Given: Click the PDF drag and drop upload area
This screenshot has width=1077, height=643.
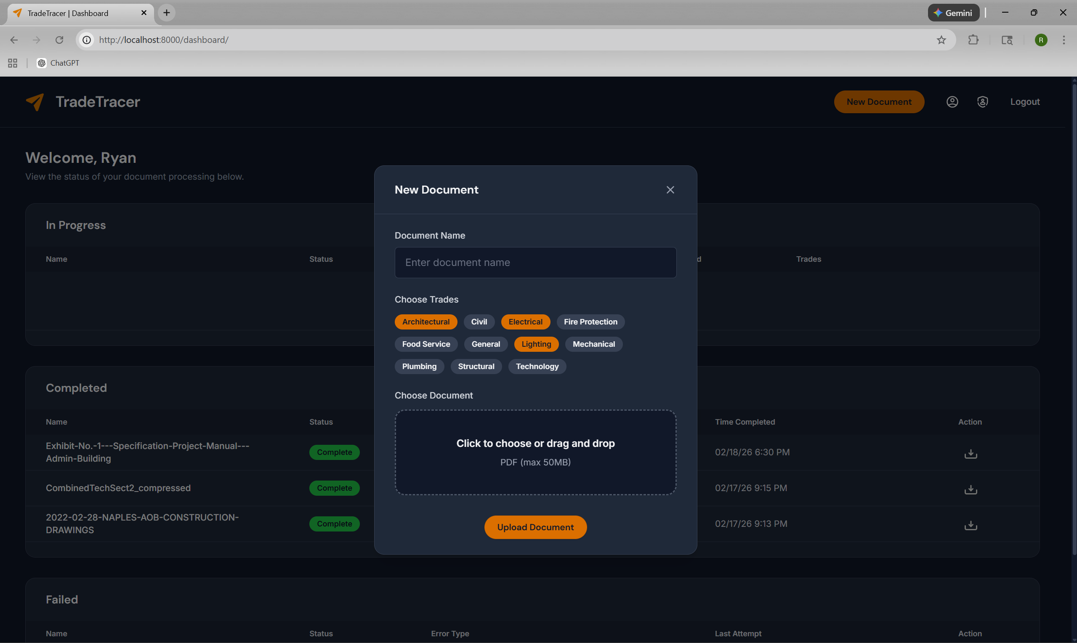Looking at the screenshot, I should click(x=535, y=452).
